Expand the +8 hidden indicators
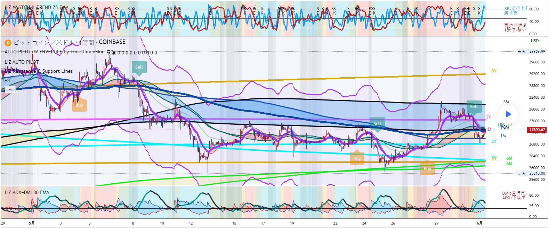The width and height of the screenshot is (548, 228). pyautogui.click(x=7, y=80)
